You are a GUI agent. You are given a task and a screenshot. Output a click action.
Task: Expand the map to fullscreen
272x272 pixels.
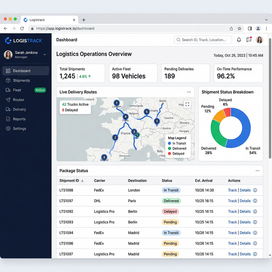pyautogui.click(x=187, y=104)
